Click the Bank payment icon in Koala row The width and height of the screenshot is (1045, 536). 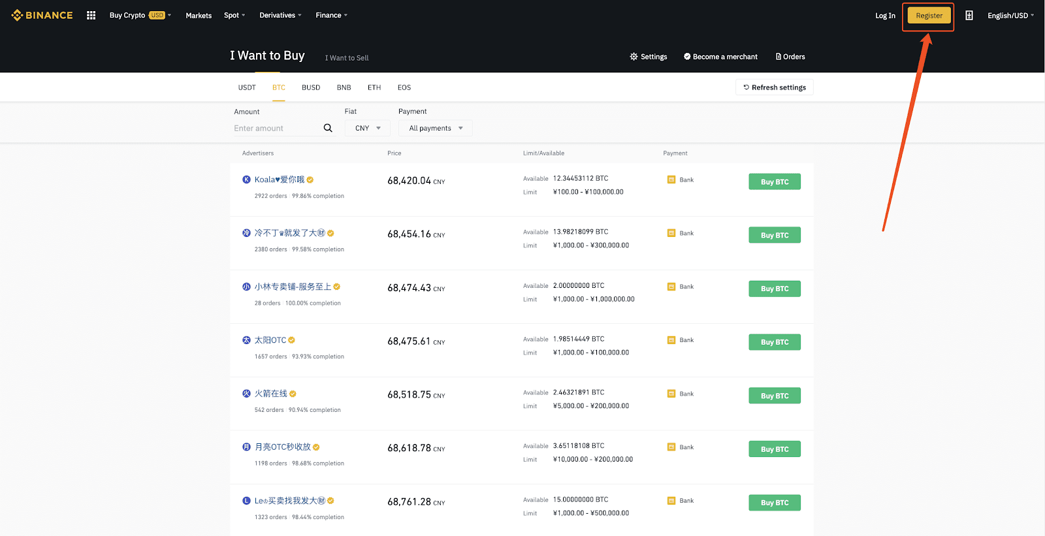671,180
